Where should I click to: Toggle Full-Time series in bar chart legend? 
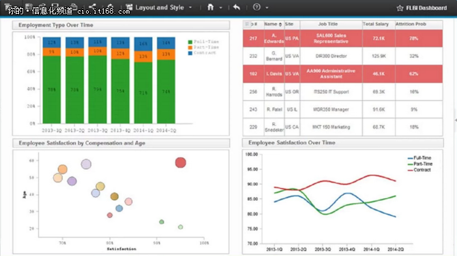(x=203, y=42)
